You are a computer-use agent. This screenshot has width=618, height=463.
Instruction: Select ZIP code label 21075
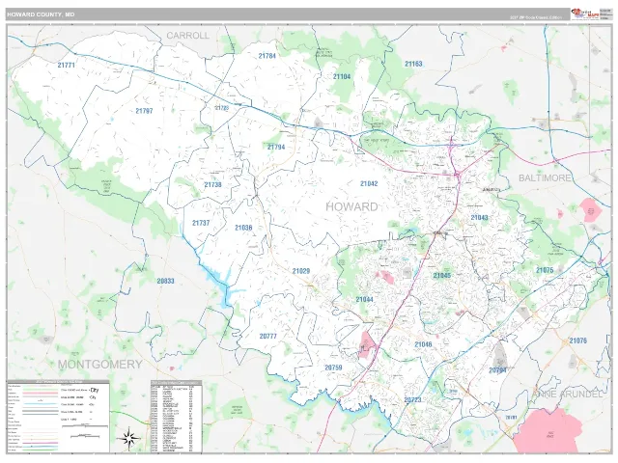(x=545, y=270)
